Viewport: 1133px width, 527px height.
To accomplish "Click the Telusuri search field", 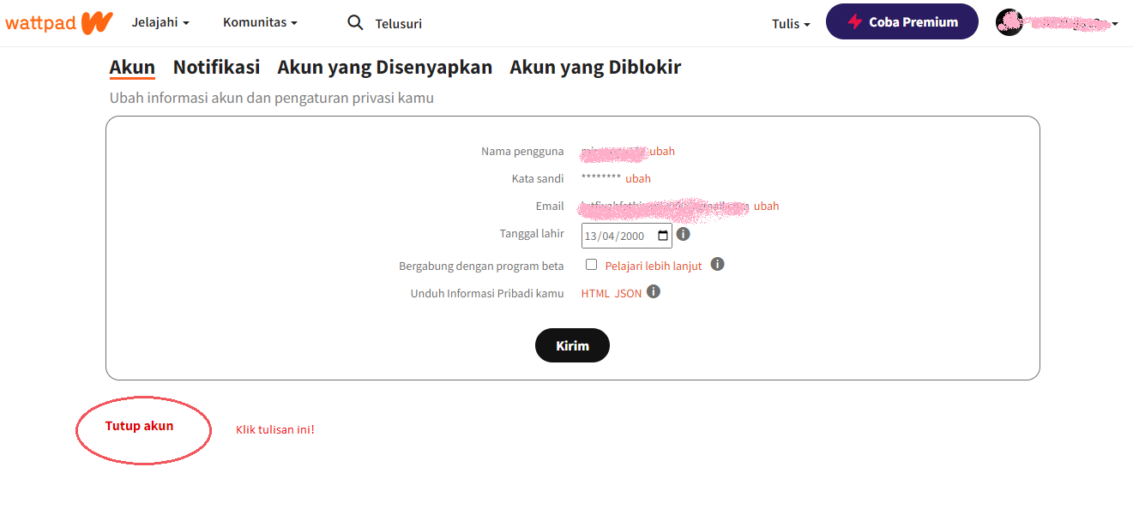I will coord(399,24).
